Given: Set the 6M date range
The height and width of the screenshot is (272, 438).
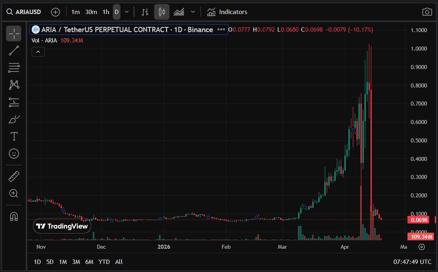Looking at the screenshot, I should (89, 262).
